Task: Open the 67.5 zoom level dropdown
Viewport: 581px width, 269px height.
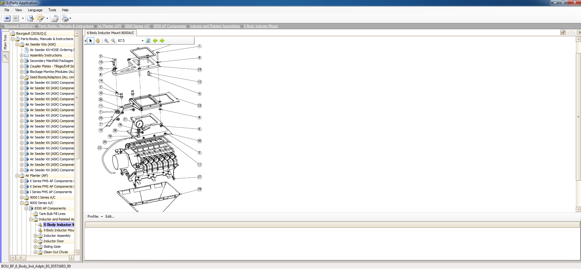Action: (143, 41)
